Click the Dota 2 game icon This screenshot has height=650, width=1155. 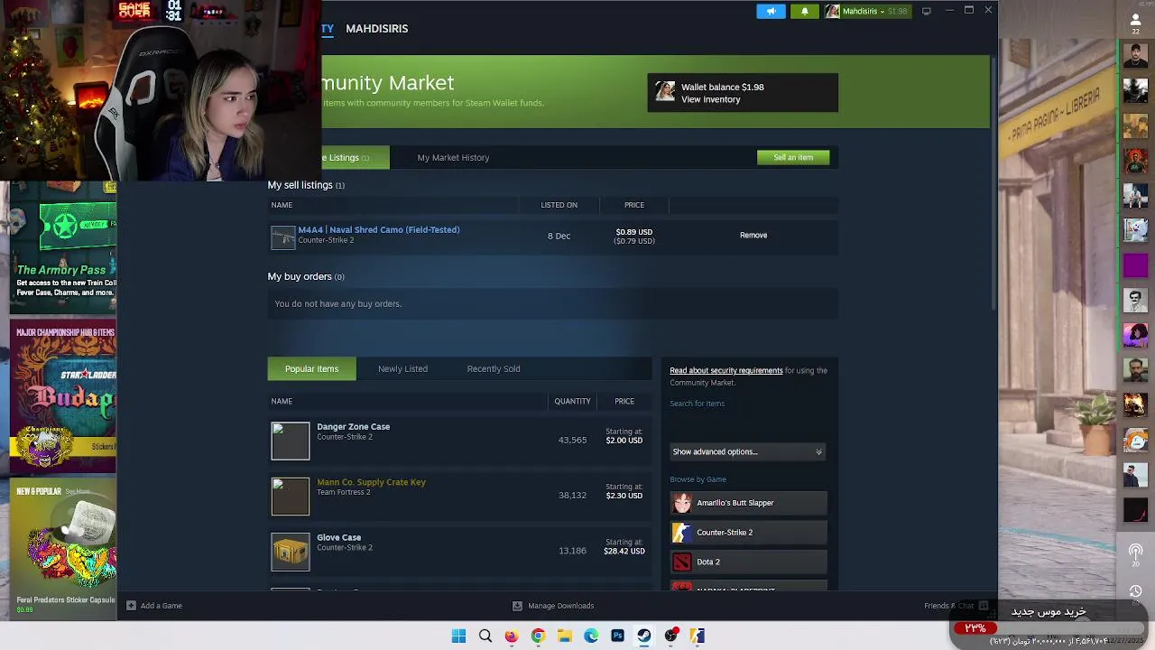tap(682, 562)
